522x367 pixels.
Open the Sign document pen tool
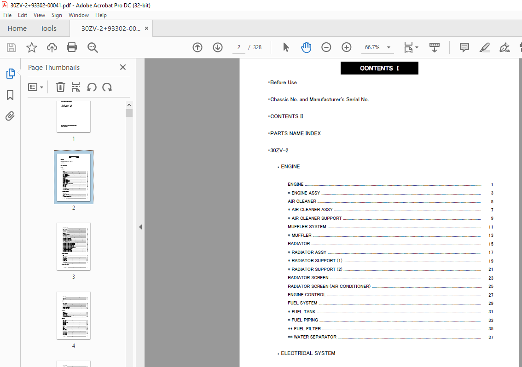click(x=505, y=47)
